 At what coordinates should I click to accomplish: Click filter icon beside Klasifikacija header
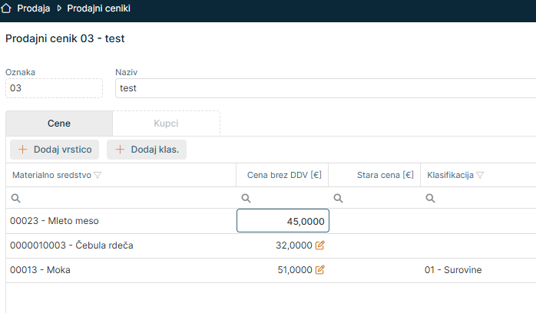480,175
